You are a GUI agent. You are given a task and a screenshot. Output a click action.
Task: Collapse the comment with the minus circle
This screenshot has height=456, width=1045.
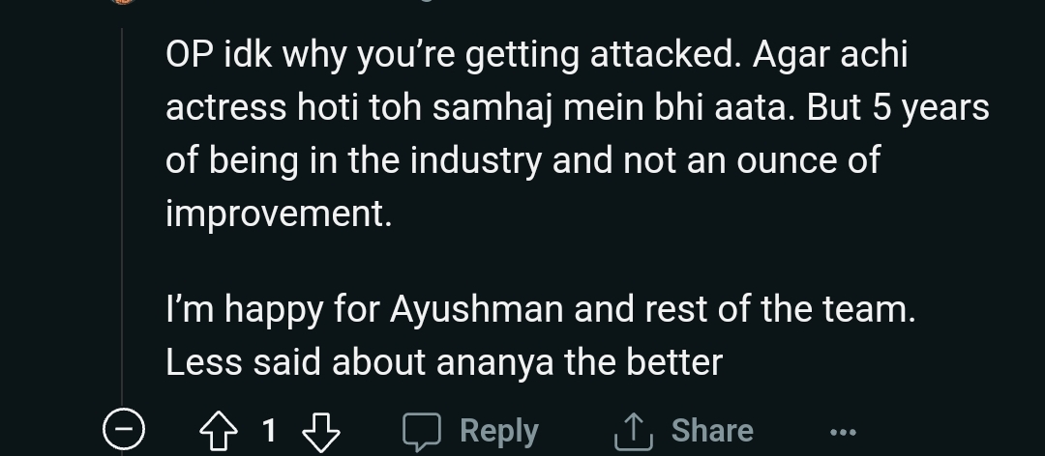click(x=125, y=430)
